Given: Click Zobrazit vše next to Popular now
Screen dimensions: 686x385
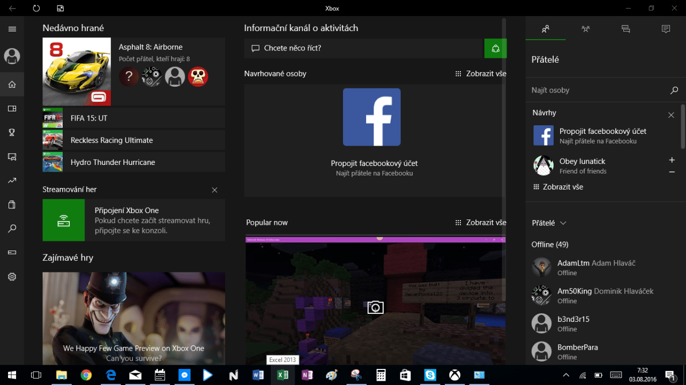Looking at the screenshot, I should pos(481,223).
